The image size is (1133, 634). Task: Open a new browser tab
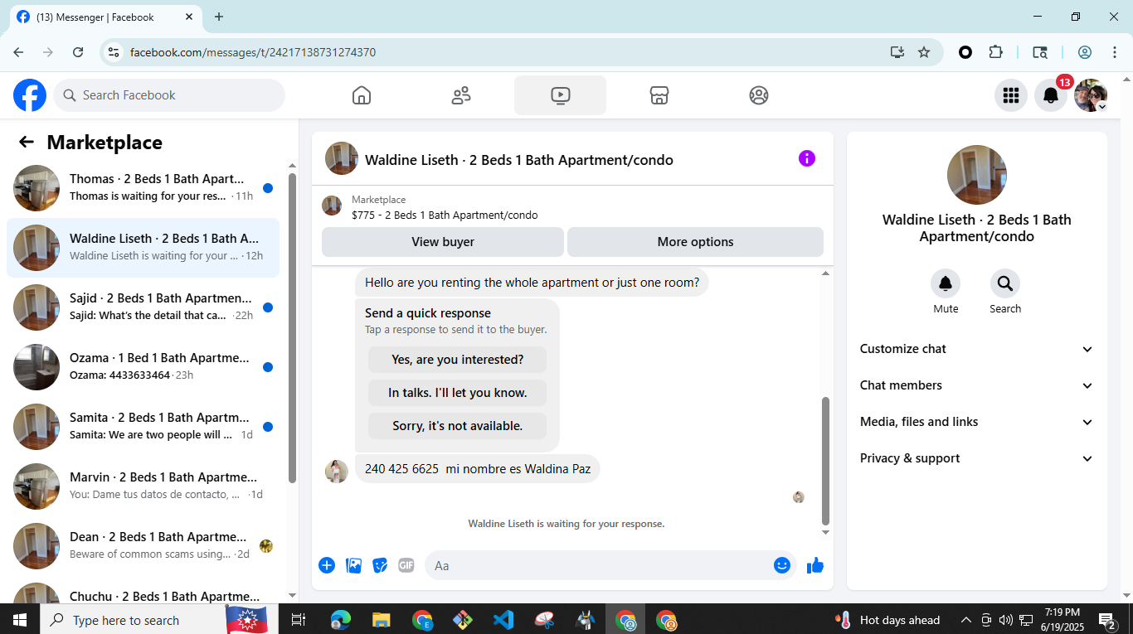click(219, 17)
